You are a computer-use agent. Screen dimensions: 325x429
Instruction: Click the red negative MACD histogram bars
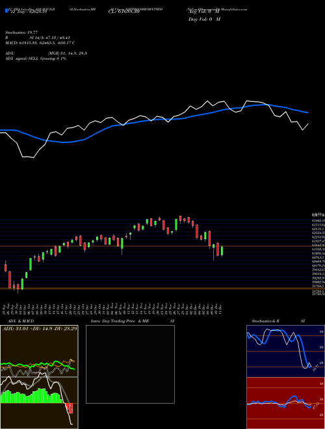70,408
